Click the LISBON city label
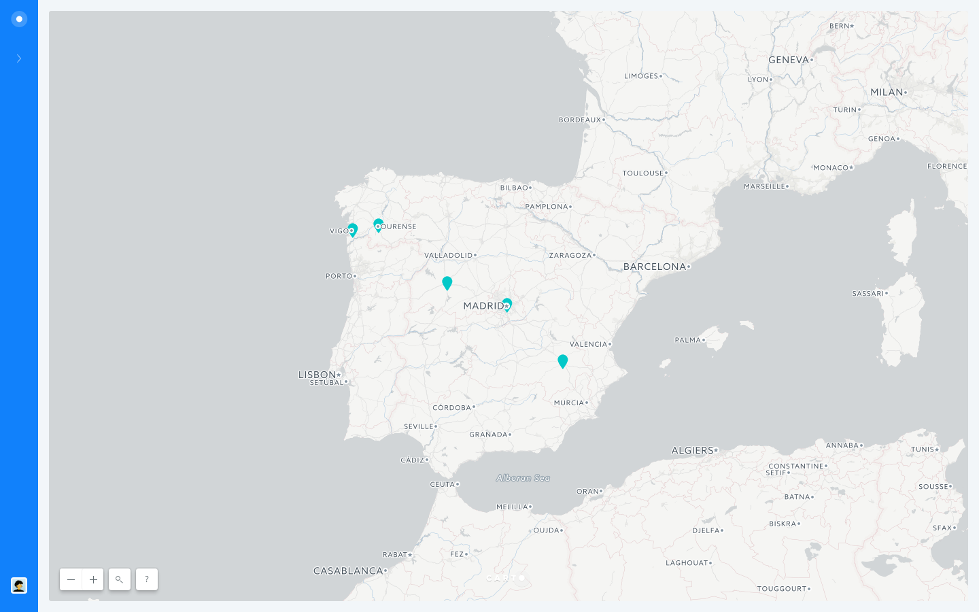 point(317,375)
